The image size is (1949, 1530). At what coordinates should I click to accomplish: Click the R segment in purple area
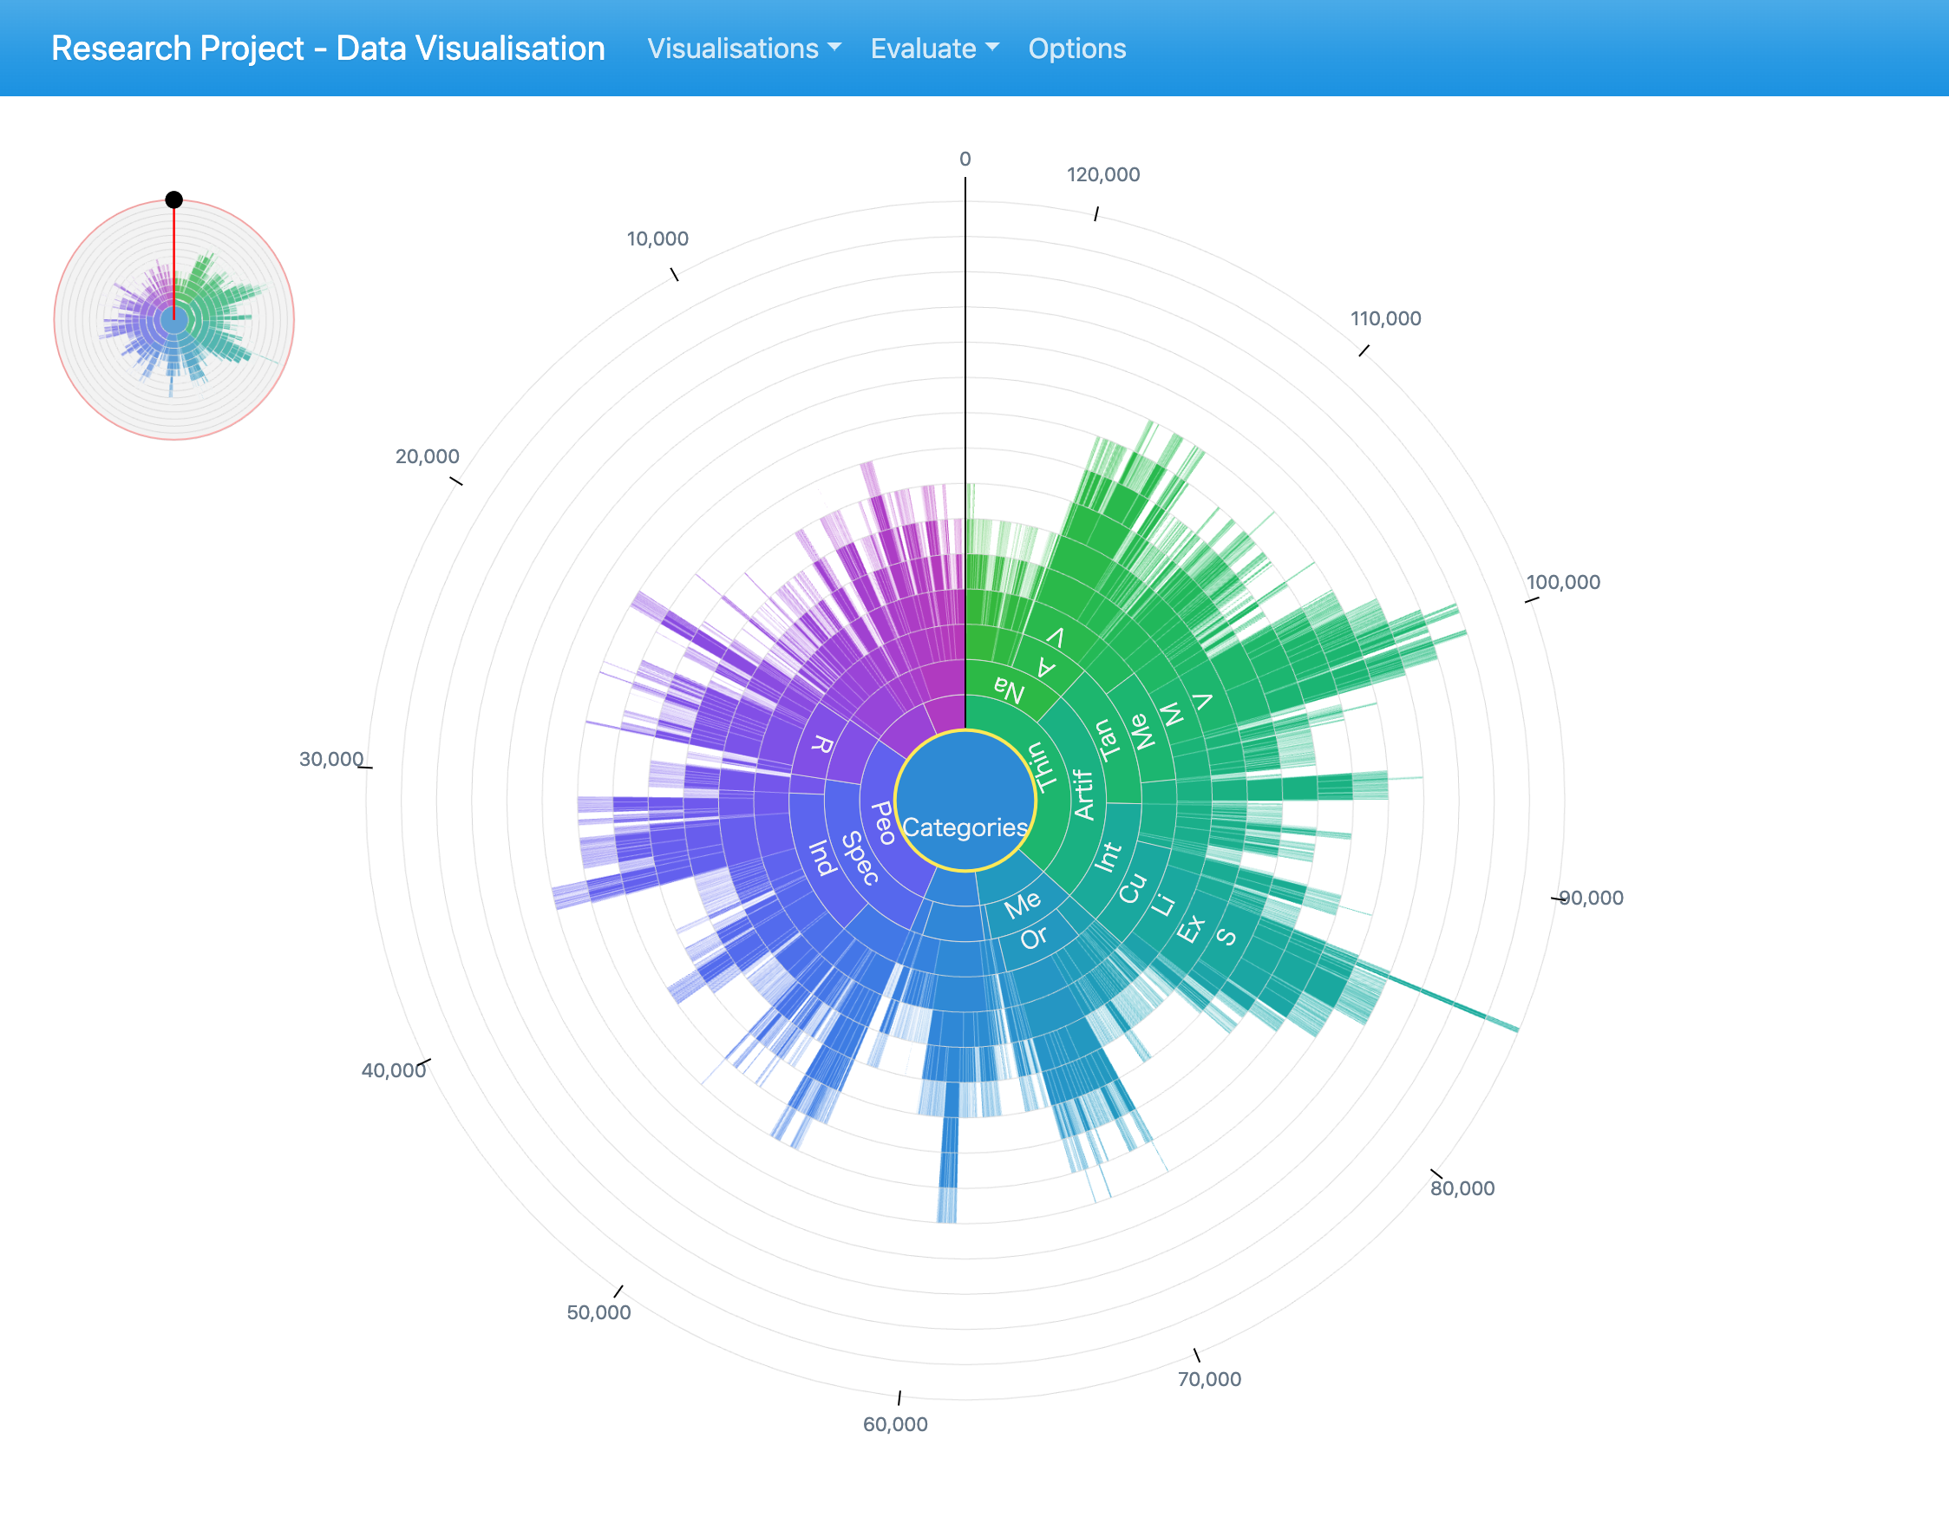tap(822, 745)
